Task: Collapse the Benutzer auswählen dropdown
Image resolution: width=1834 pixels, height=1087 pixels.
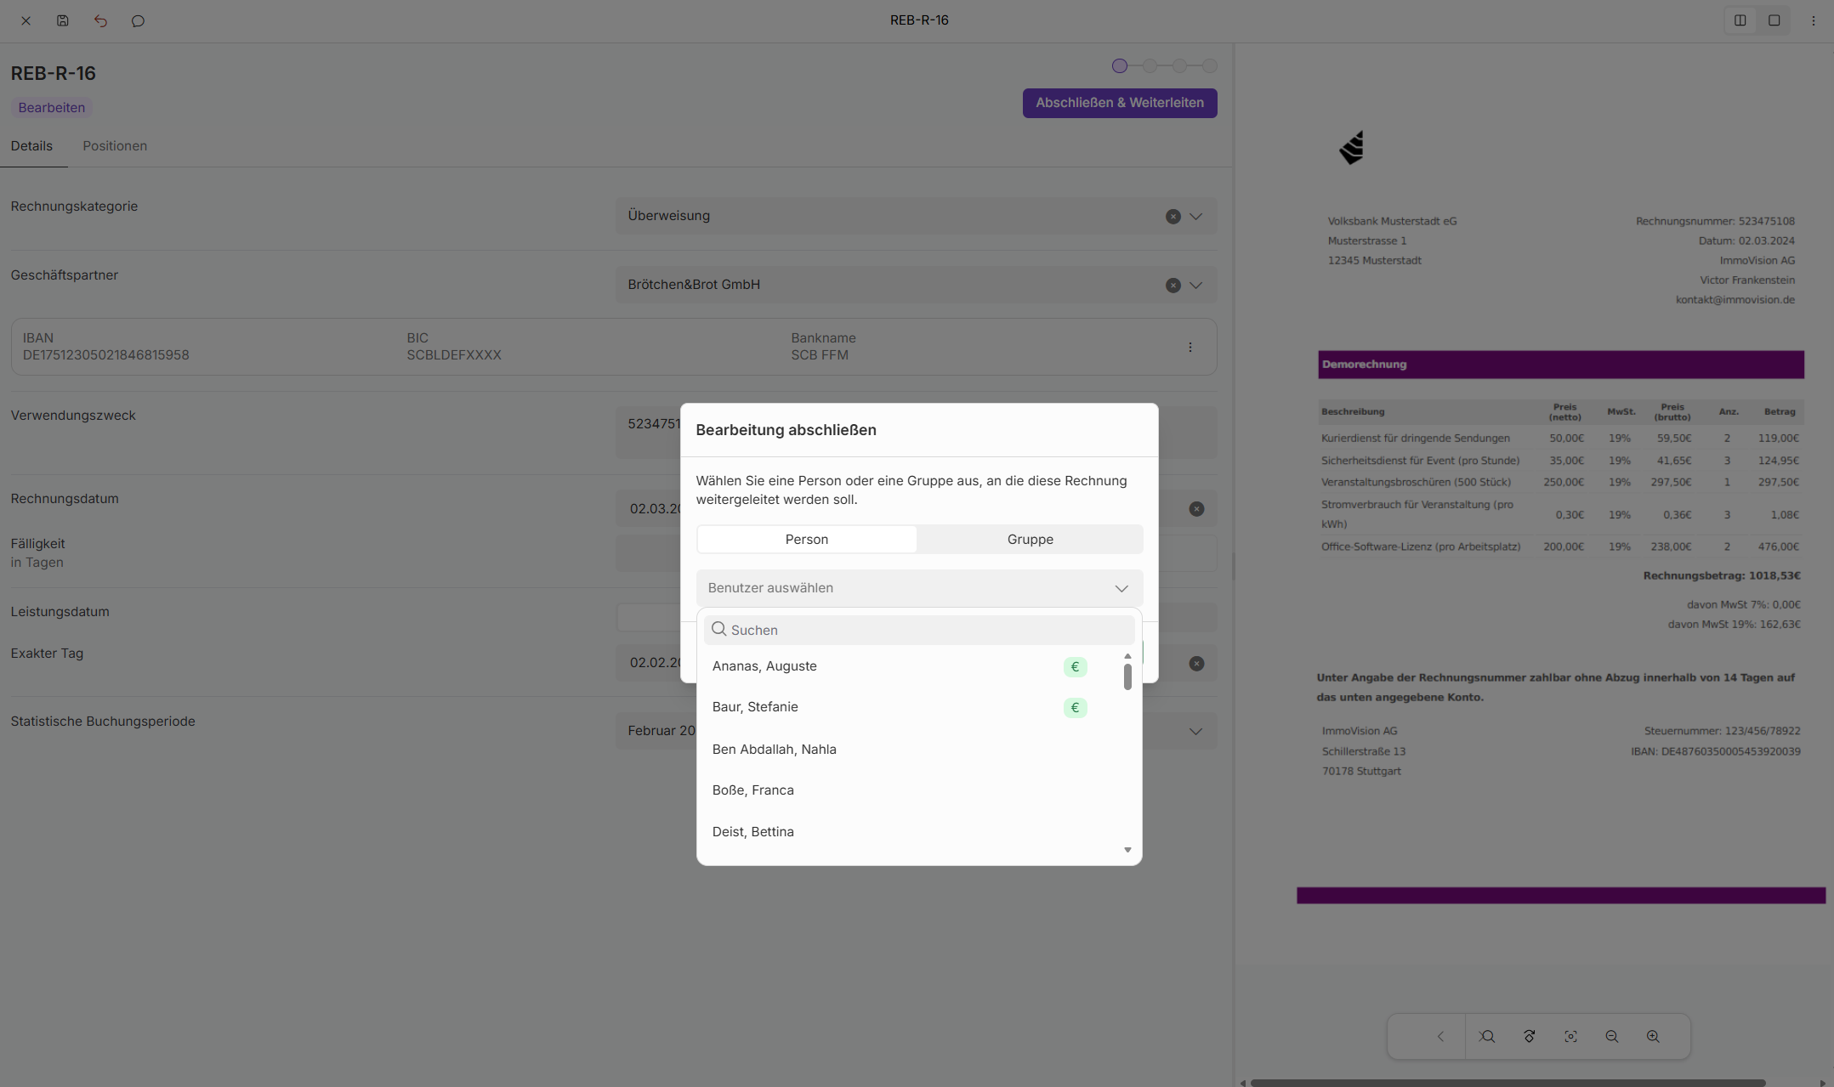Action: [1121, 588]
